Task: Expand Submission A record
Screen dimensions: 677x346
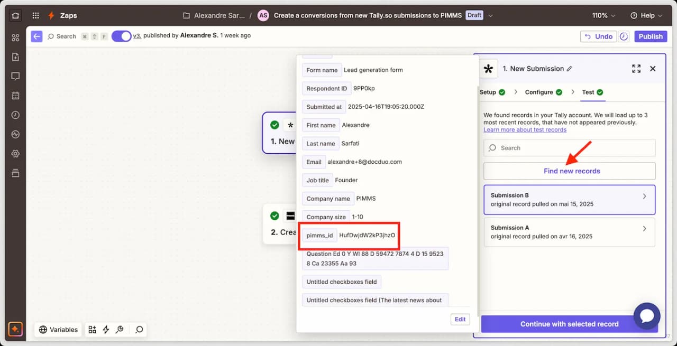Action: (569, 232)
